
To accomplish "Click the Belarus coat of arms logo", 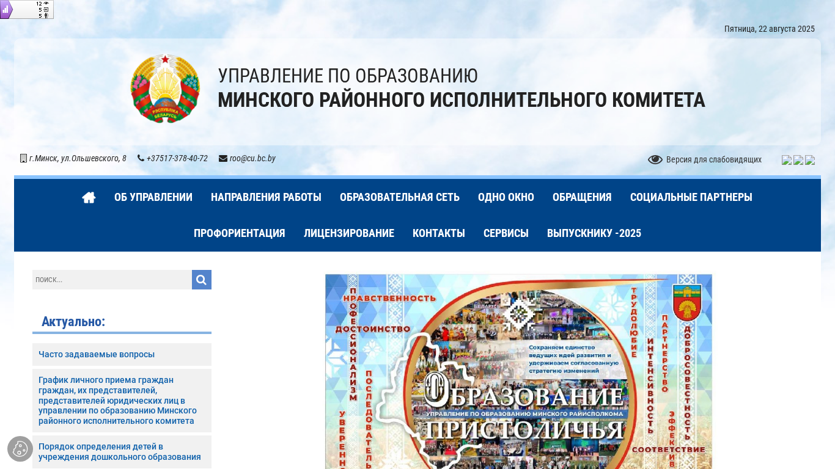I will 165,89.
